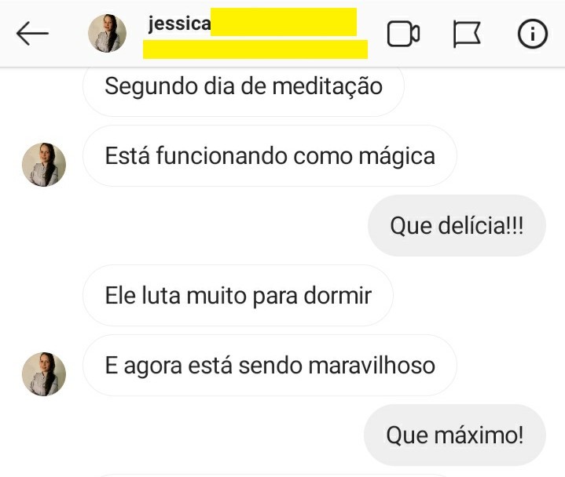The height and width of the screenshot is (477, 565).
Task: Open conversation info details icon
Action: (533, 34)
